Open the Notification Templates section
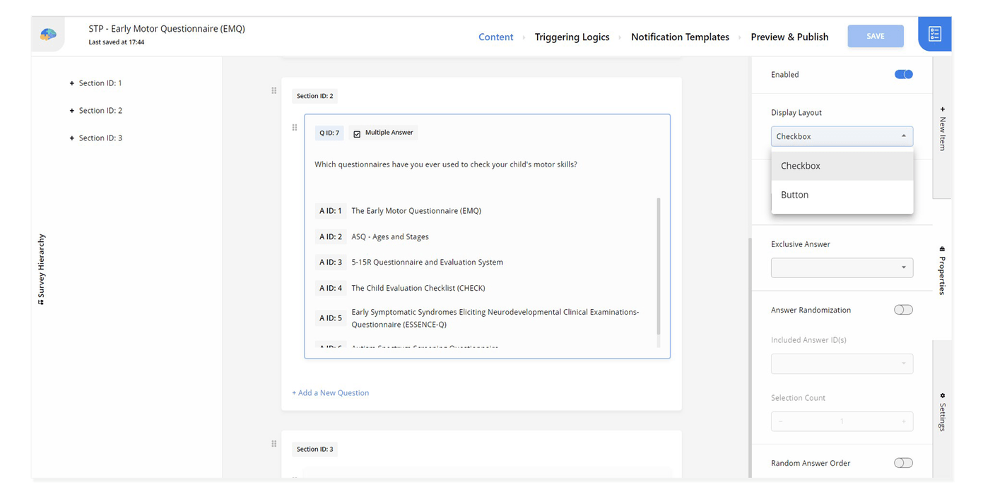This screenshot has height=494, width=983. pyautogui.click(x=680, y=37)
